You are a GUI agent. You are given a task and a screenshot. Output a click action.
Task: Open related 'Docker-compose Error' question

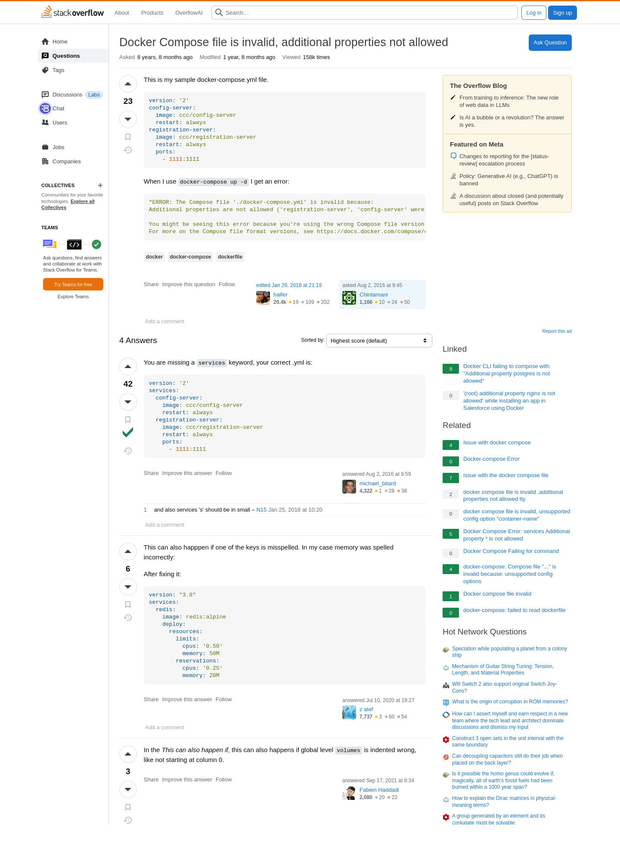coord(491,459)
